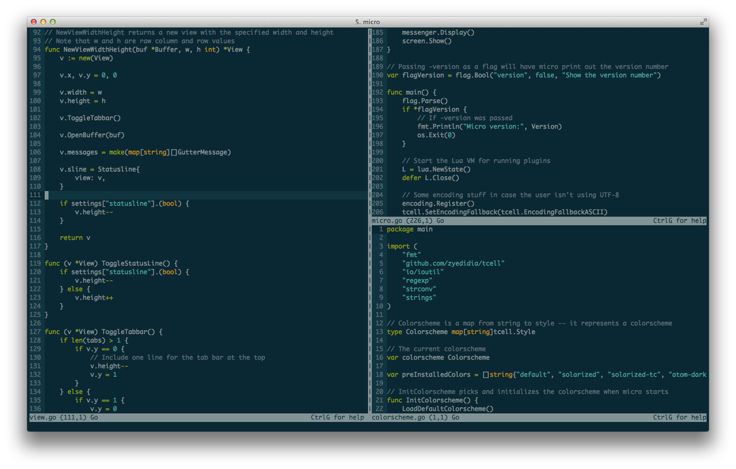Image resolution: width=736 pixels, height=469 pixels.
Task: Click the 'import (' line
Action: (x=402, y=246)
